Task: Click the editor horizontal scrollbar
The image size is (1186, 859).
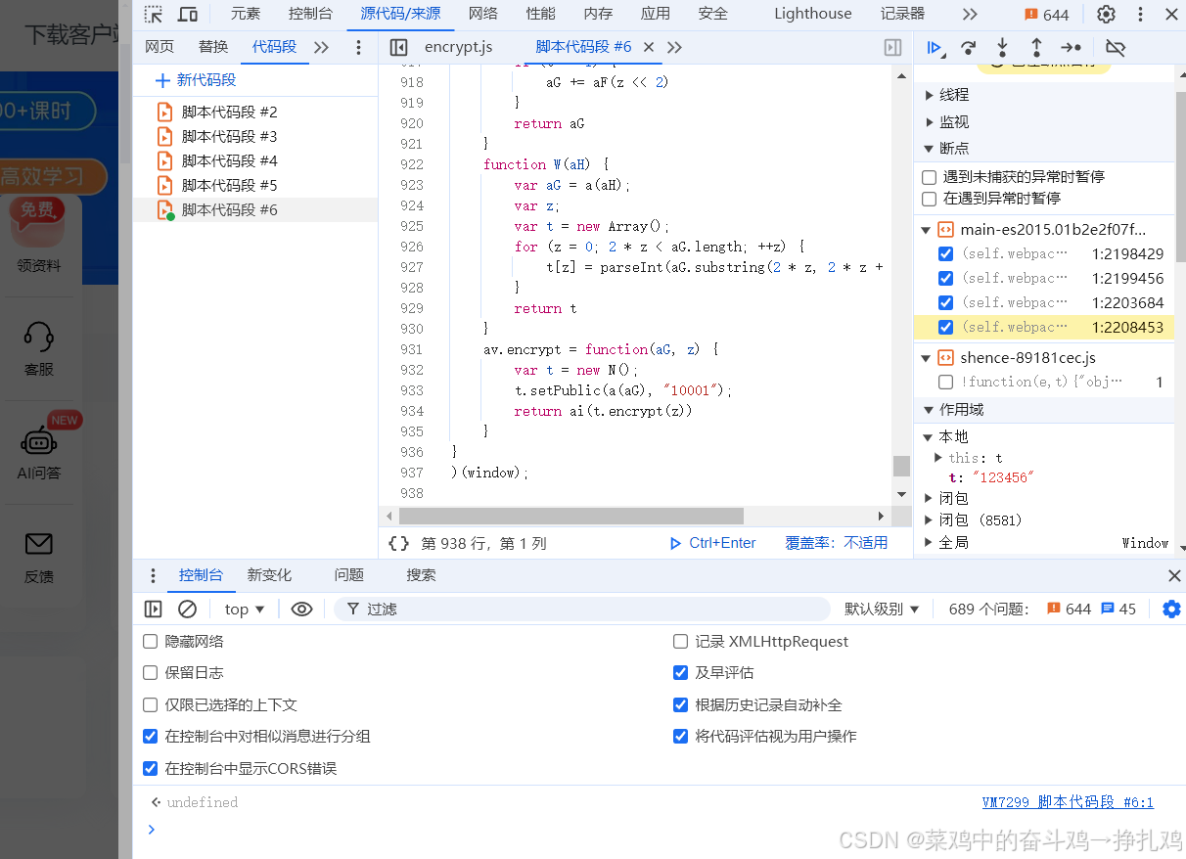Action: 570,516
